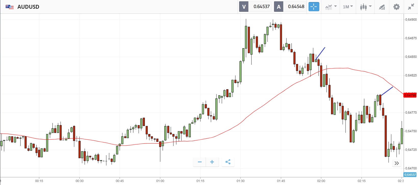Click the 01:30 time axis label
Viewport: 418px width, 185px height.
pyautogui.click(x=240, y=181)
